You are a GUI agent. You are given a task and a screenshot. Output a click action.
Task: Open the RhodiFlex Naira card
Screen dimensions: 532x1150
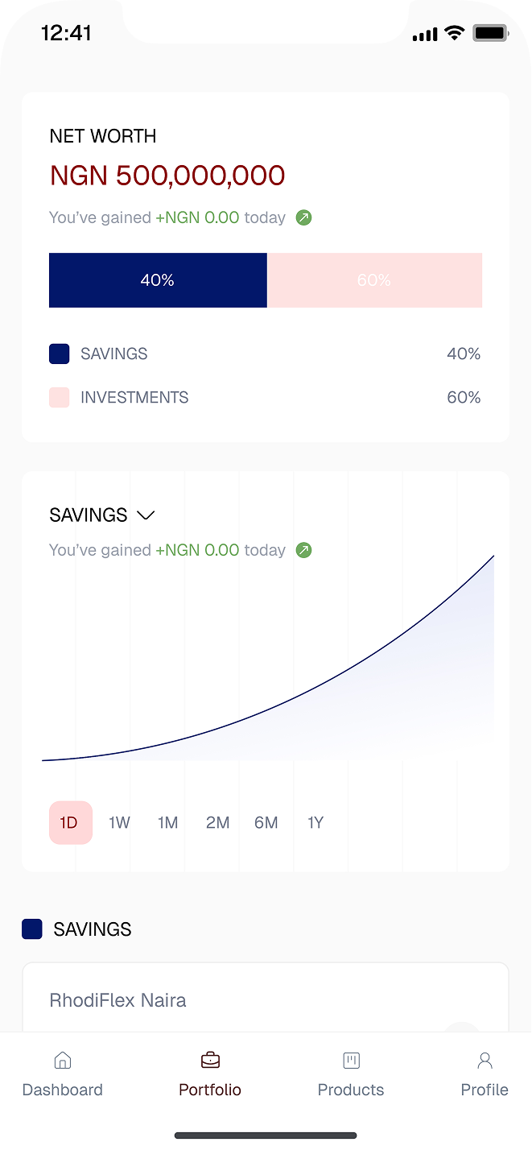pyautogui.click(x=265, y=1000)
